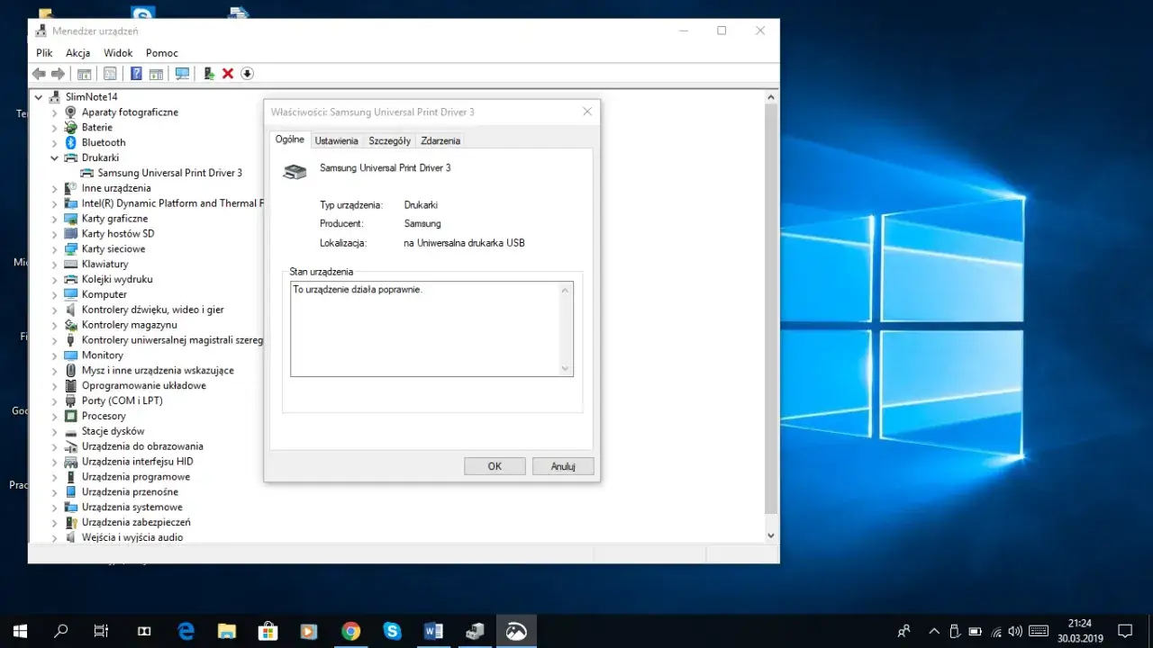The width and height of the screenshot is (1153, 648).
Task: Update driver using the green toolbar icon
Action: click(208, 73)
